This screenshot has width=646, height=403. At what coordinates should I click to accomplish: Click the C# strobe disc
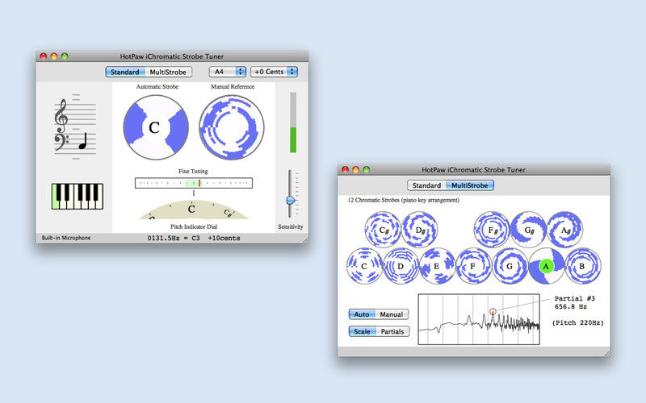pyautogui.click(x=383, y=230)
